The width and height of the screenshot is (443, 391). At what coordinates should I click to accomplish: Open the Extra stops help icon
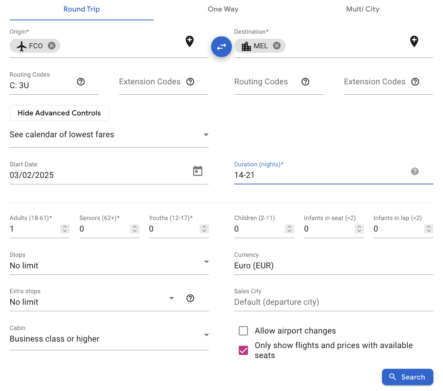pyautogui.click(x=190, y=298)
